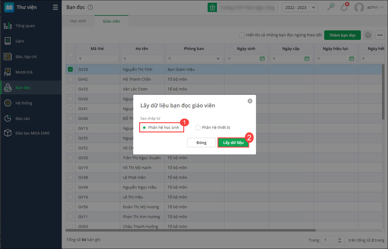Open the 2022 - 2023 school year dropdown

pyautogui.click(x=300, y=7)
